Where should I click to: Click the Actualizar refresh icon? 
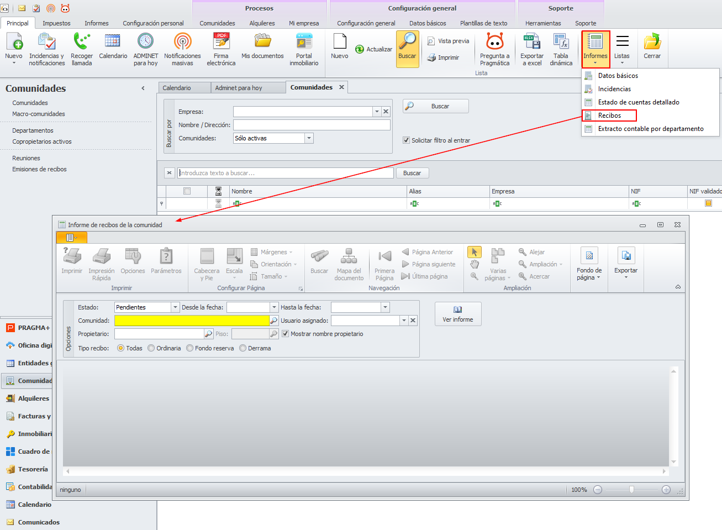point(373,49)
